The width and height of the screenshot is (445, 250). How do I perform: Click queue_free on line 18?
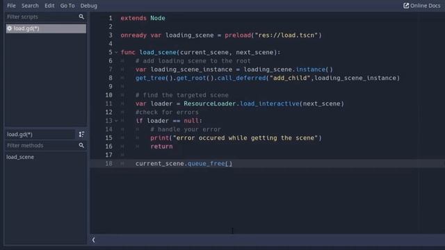[x=206, y=164]
